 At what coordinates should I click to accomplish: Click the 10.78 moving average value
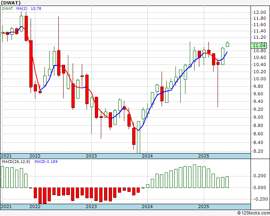tap(36, 8)
